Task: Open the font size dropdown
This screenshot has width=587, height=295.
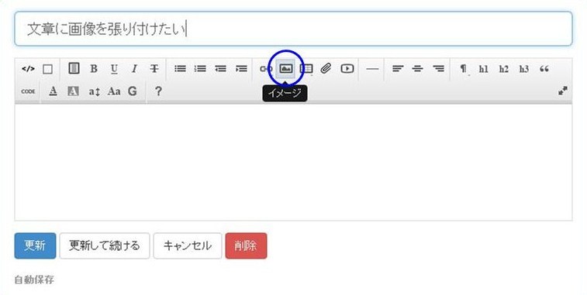Action: 94,91
